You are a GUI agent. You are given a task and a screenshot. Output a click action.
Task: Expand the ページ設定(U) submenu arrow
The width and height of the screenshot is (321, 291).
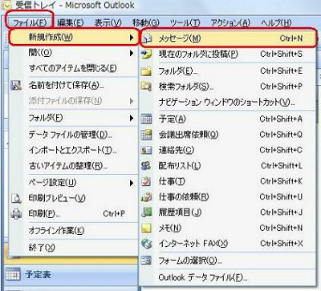tap(132, 183)
